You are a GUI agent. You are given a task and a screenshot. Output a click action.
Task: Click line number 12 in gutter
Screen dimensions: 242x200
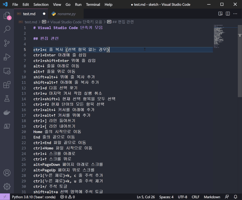[24, 88]
